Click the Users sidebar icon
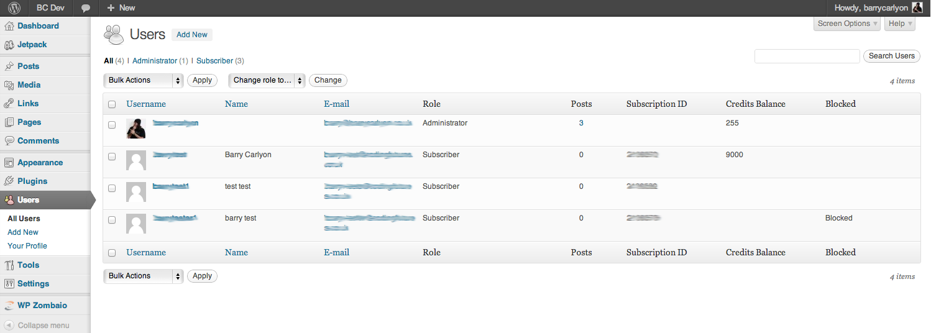This screenshot has width=931, height=333. coord(9,200)
